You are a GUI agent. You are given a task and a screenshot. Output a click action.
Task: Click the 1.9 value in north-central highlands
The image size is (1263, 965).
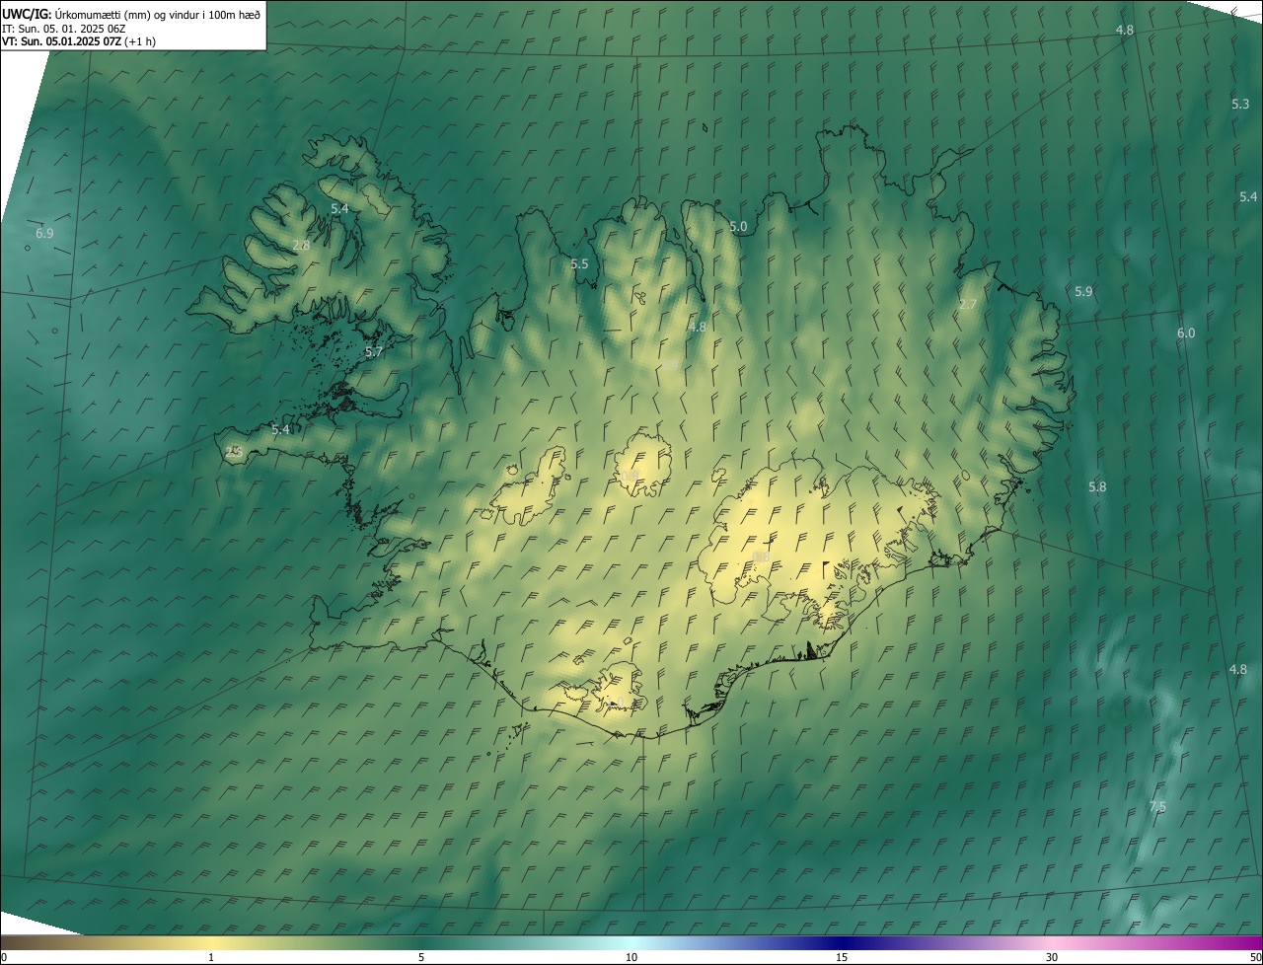pyautogui.click(x=669, y=366)
